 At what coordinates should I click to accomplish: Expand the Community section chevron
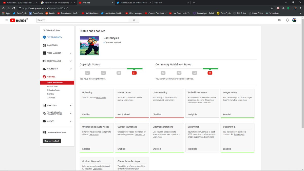[x=71, y=69]
